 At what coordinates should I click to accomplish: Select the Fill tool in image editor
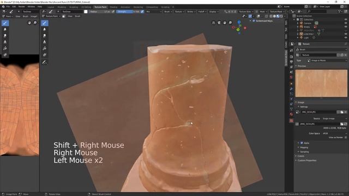[5, 48]
